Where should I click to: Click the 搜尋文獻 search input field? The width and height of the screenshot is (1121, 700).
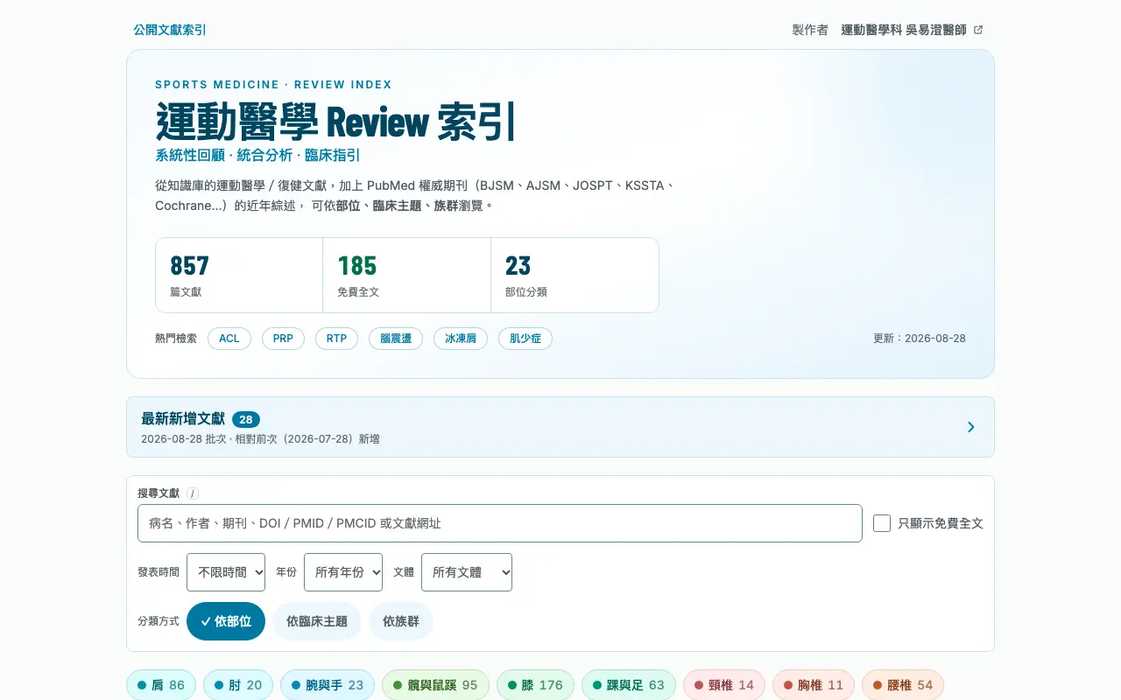500,523
